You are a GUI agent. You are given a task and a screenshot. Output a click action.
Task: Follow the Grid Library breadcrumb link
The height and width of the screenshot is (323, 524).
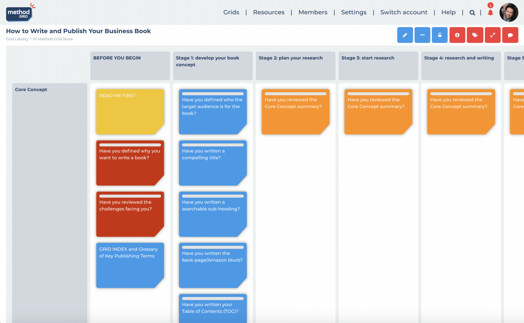click(x=17, y=39)
